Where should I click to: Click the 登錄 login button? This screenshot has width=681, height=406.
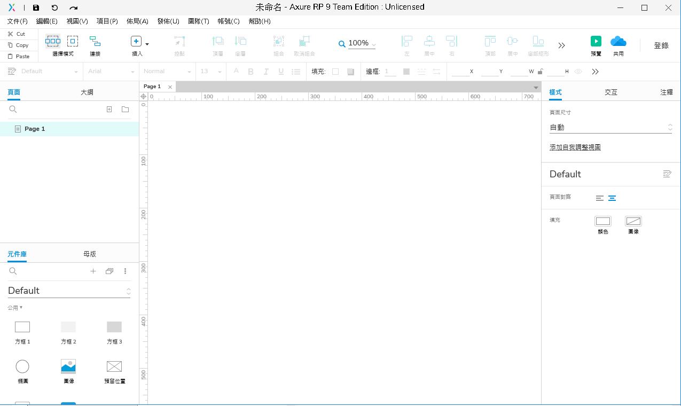(661, 45)
